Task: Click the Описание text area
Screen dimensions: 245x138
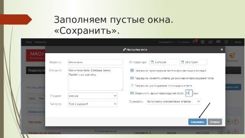Action: tap(95, 79)
